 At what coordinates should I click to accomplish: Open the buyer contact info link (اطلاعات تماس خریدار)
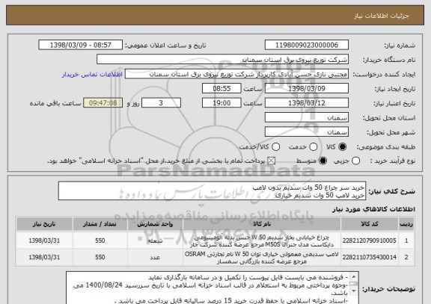pyautogui.click(x=92, y=75)
